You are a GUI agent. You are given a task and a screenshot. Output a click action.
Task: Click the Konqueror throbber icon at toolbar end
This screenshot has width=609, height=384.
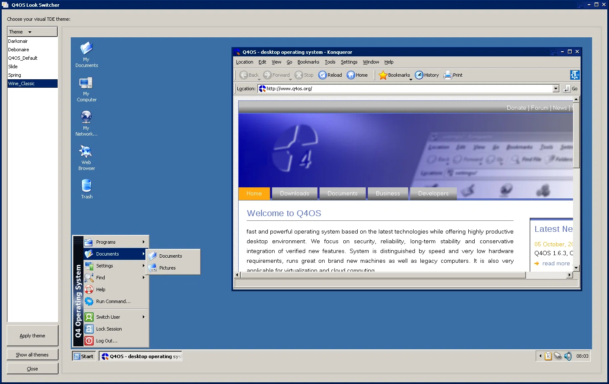tap(575, 75)
